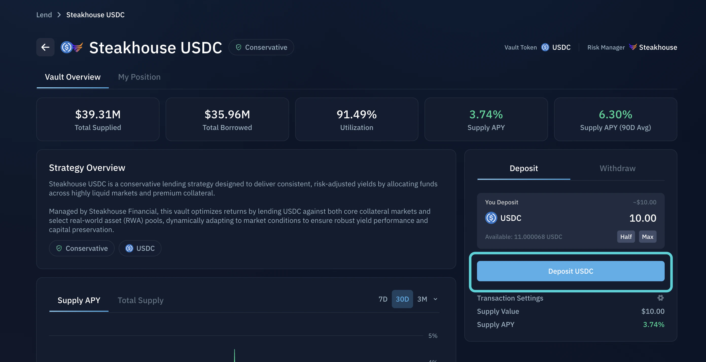Click the Transaction Settings label

510,298
